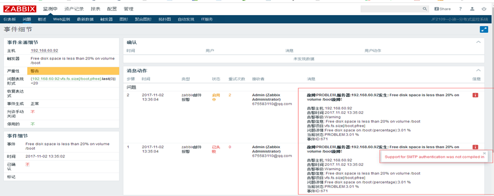Open the help question mark icon

coord(461,9)
